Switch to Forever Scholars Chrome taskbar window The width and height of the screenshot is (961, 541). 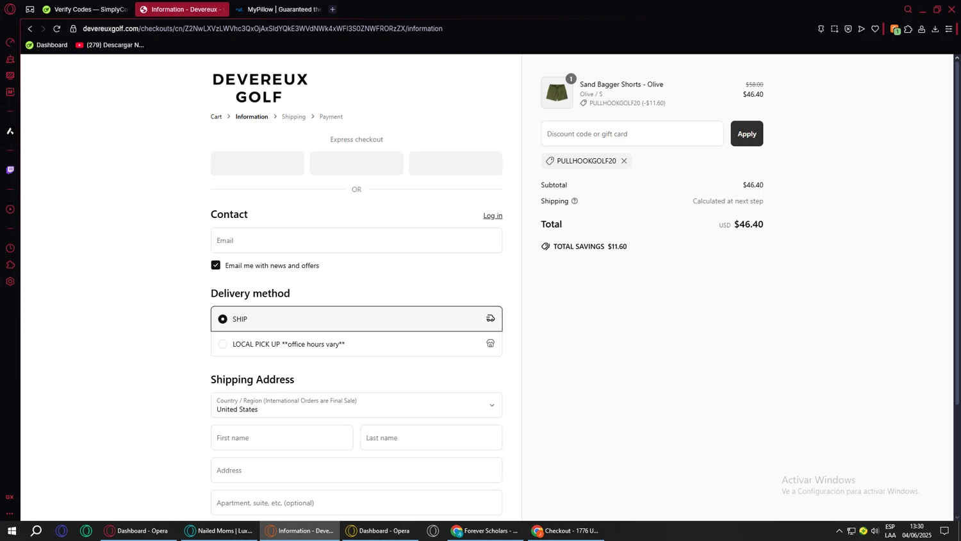(485, 531)
